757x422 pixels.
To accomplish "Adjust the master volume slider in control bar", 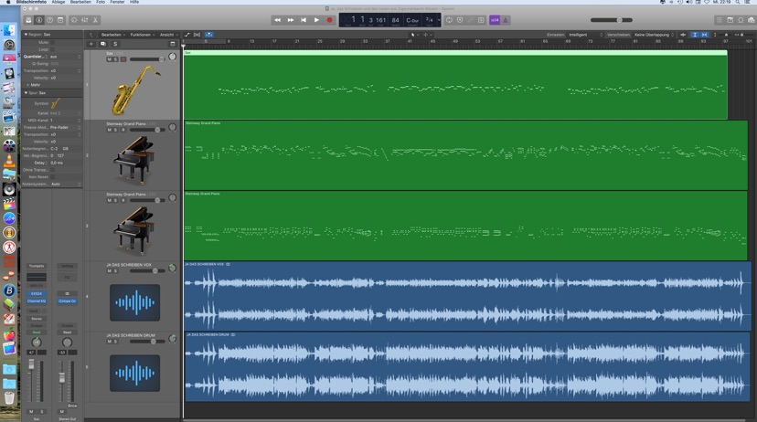I will point(612,20).
